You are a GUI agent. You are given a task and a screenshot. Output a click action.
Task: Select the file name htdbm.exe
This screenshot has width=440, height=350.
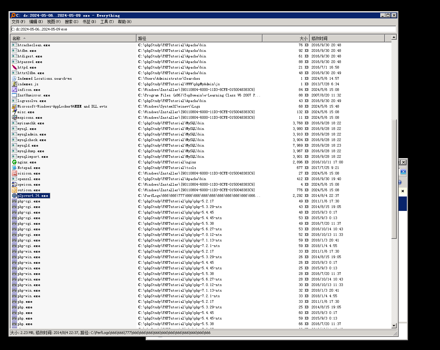tap(27, 51)
